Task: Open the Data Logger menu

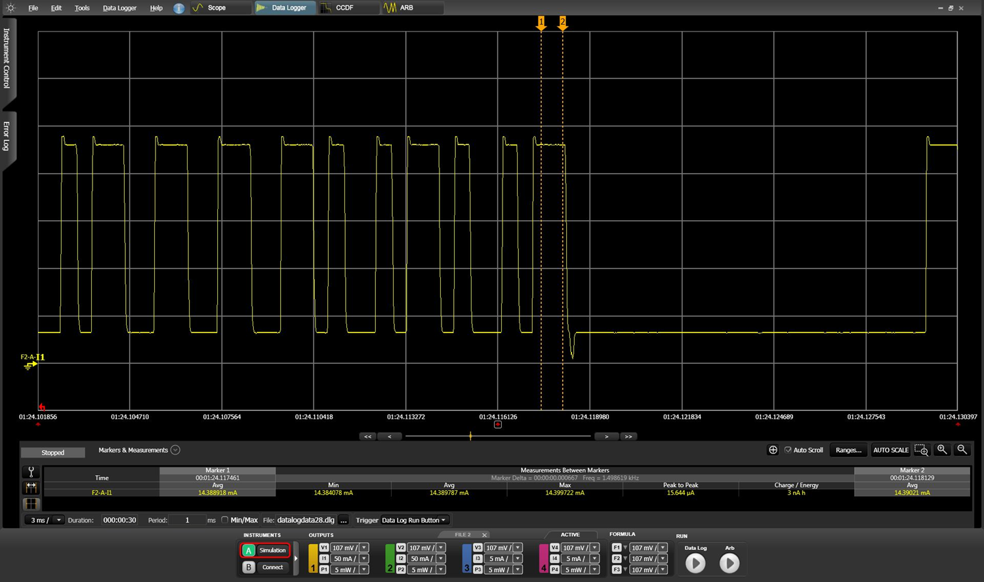Action: [x=119, y=8]
